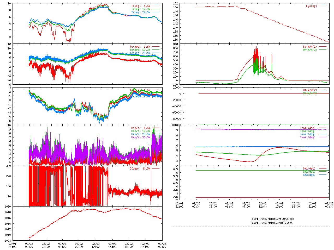Select the P pressure legend label
334x250 pixels.
pos(150,209)
